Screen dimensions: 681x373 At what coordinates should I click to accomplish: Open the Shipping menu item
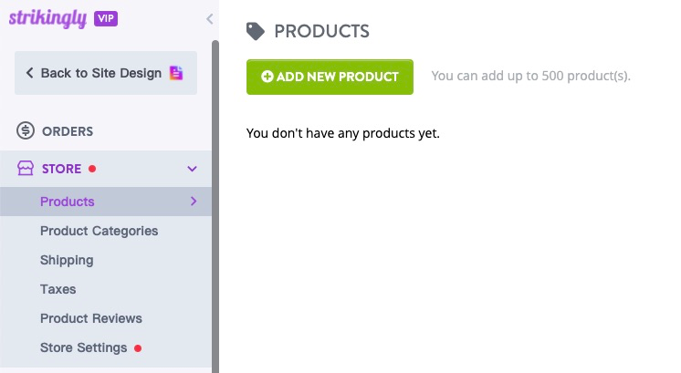67,260
